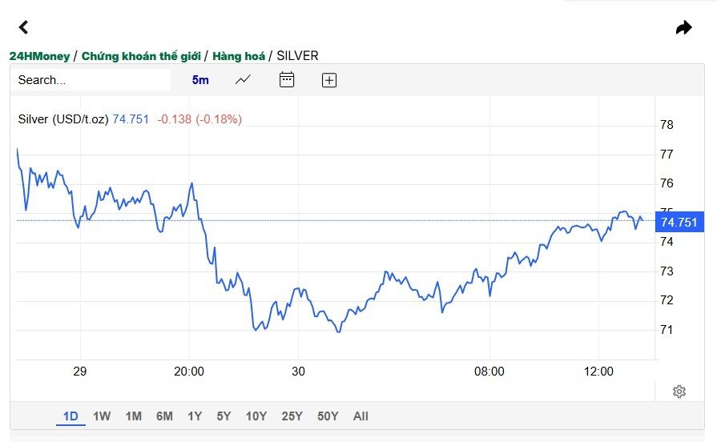Image resolution: width=717 pixels, height=442 pixels.
Task: Switch to the 1M time range
Action: tap(134, 416)
